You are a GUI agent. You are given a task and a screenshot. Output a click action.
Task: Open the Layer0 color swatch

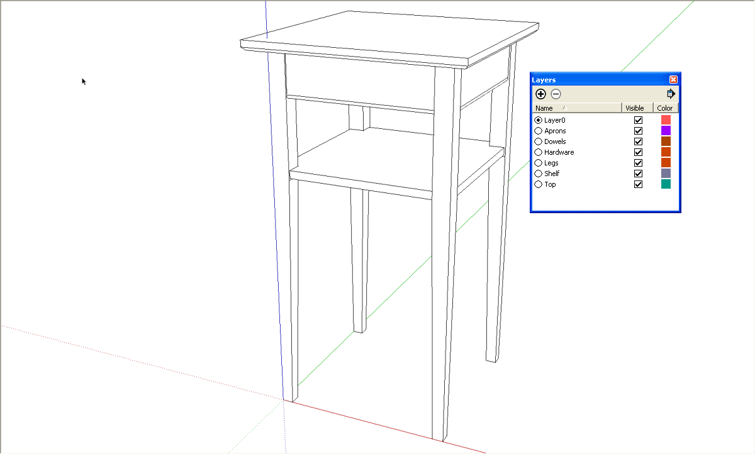tap(666, 119)
